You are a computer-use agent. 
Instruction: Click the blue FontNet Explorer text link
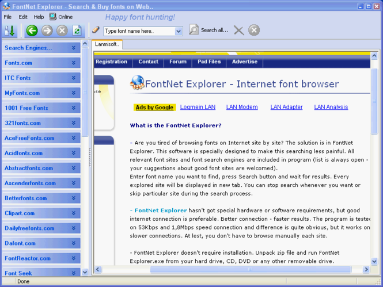tap(161, 211)
